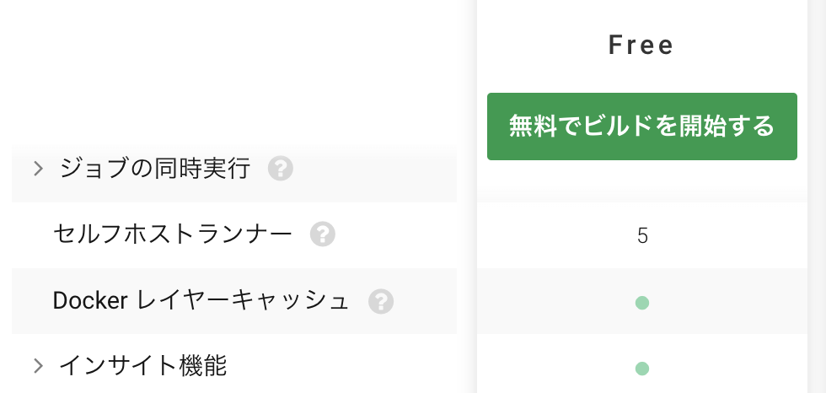Expand the ジョブの同時実行 chevron

pyautogui.click(x=38, y=169)
